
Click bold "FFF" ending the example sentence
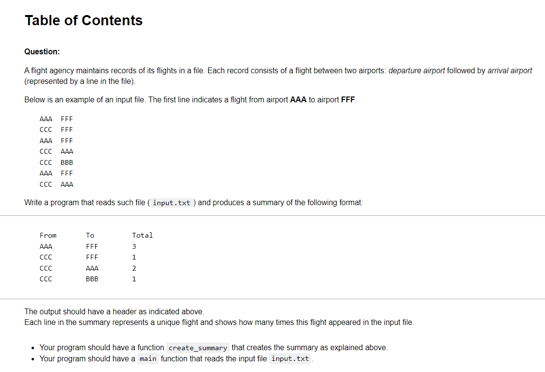[348, 100]
